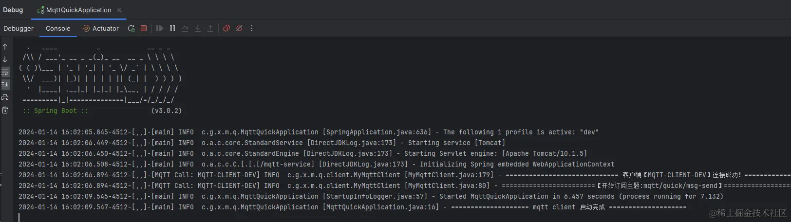Click the up arrow in console gutter
Image resolution: width=791 pixels, height=222 pixels.
[5, 47]
